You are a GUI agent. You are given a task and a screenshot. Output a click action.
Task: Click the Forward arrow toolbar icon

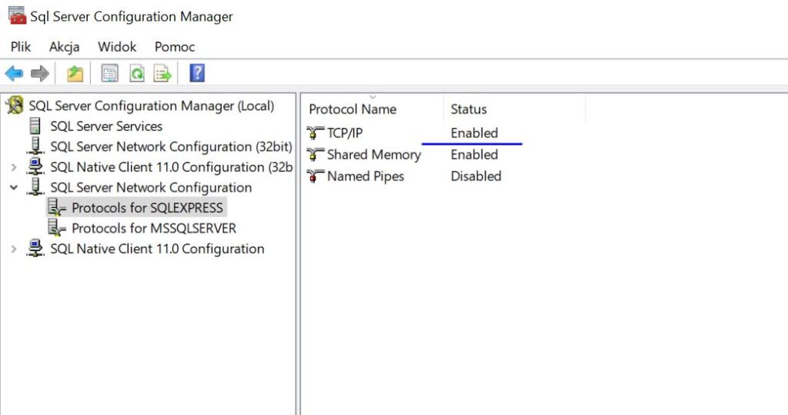40,74
